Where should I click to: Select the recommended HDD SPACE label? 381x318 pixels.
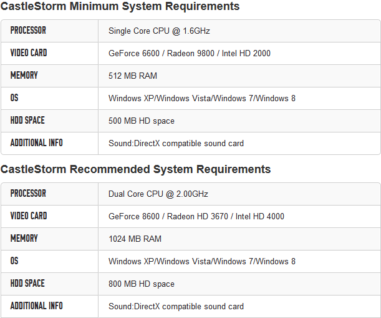tap(27, 284)
